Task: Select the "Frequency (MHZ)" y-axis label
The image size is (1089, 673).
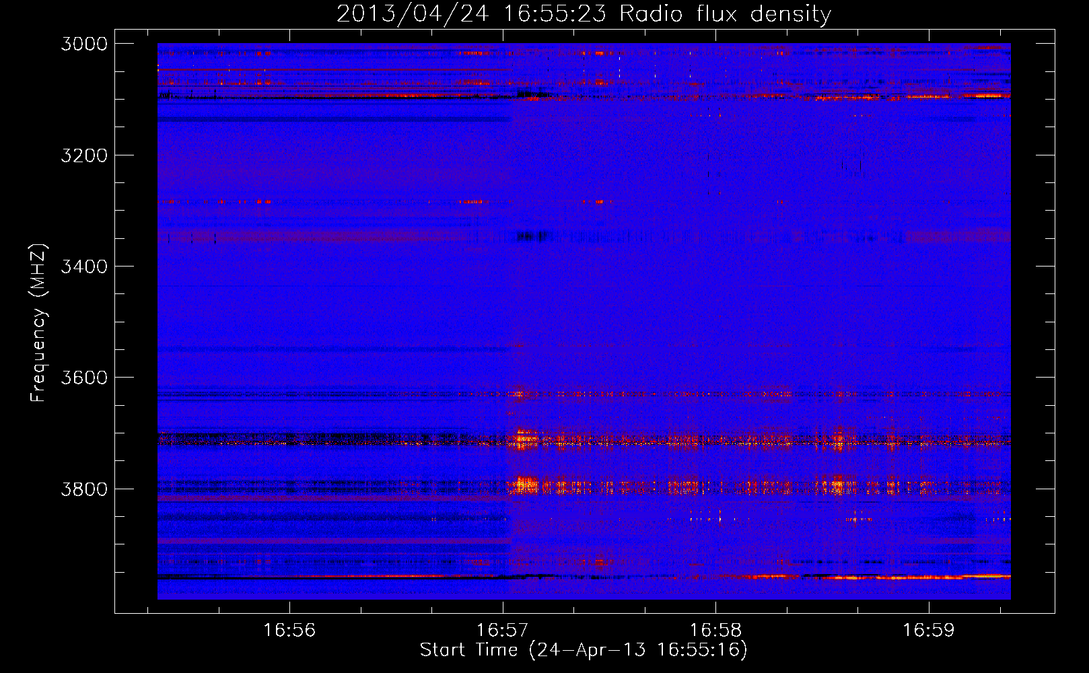Action: (39, 323)
